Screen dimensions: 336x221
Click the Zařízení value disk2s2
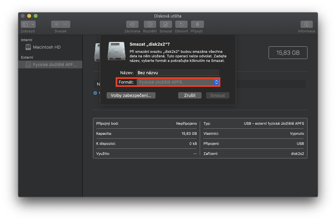click(x=297, y=154)
